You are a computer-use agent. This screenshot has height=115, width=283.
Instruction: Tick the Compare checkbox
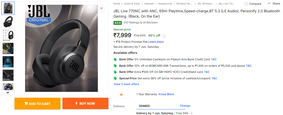click(246, 4)
